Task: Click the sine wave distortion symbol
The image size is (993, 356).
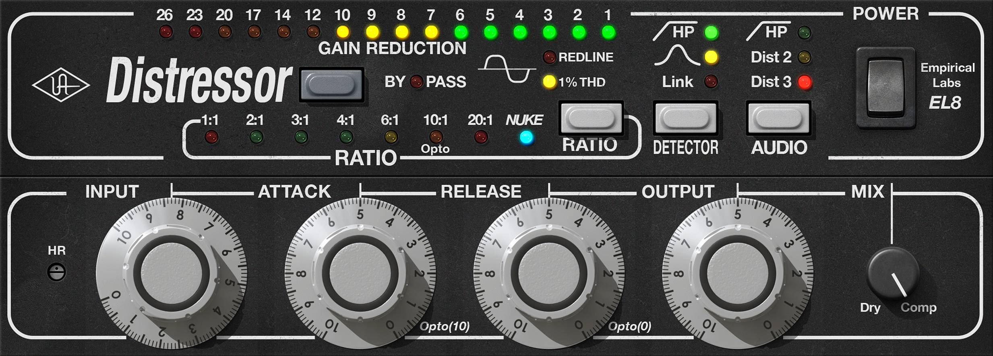Action: click(x=506, y=69)
